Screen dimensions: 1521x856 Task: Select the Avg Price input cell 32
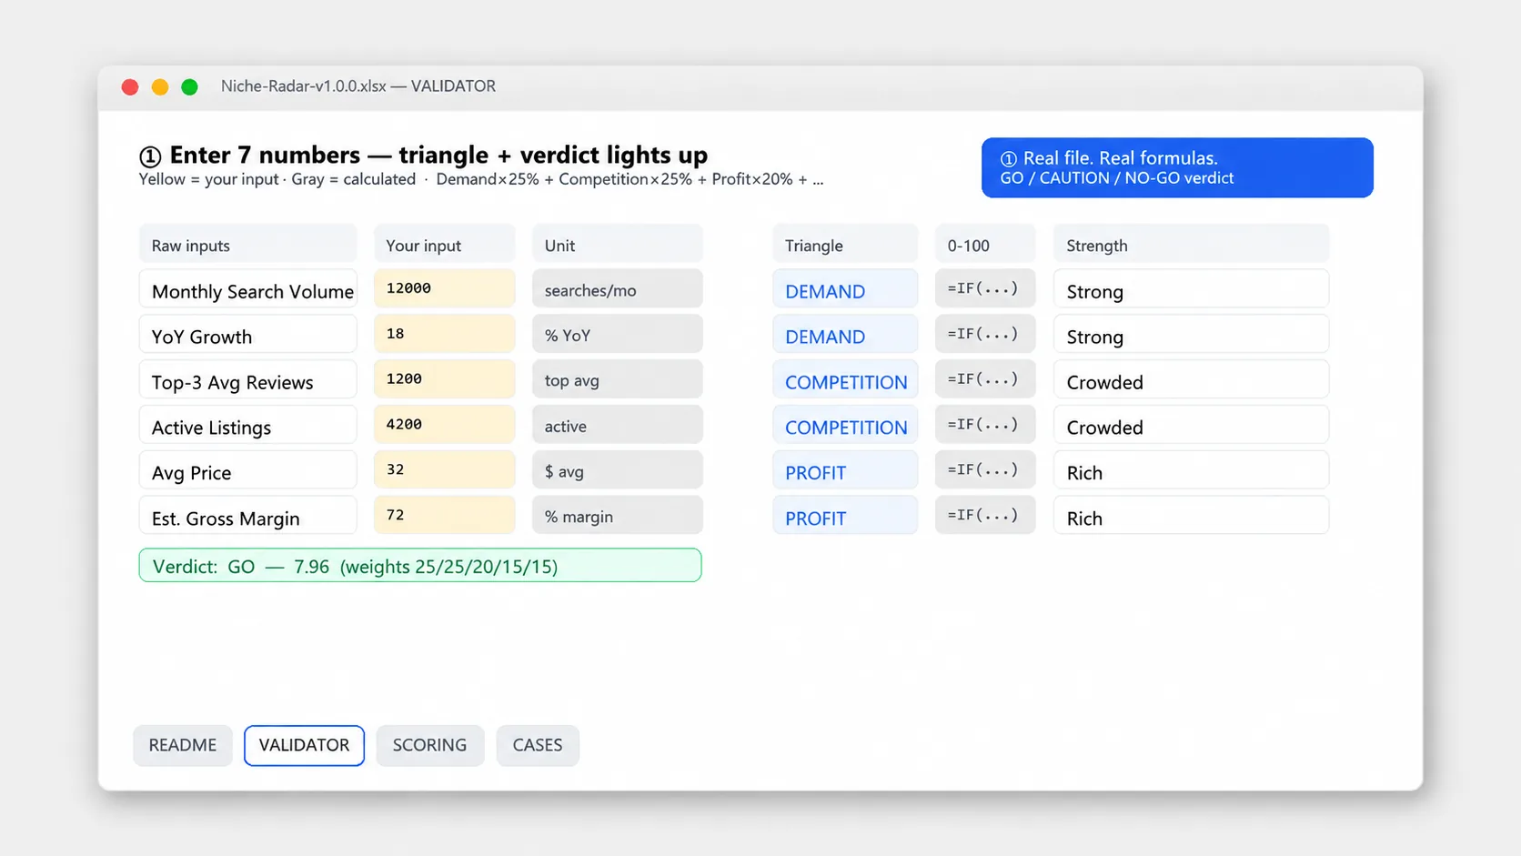pos(445,470)
